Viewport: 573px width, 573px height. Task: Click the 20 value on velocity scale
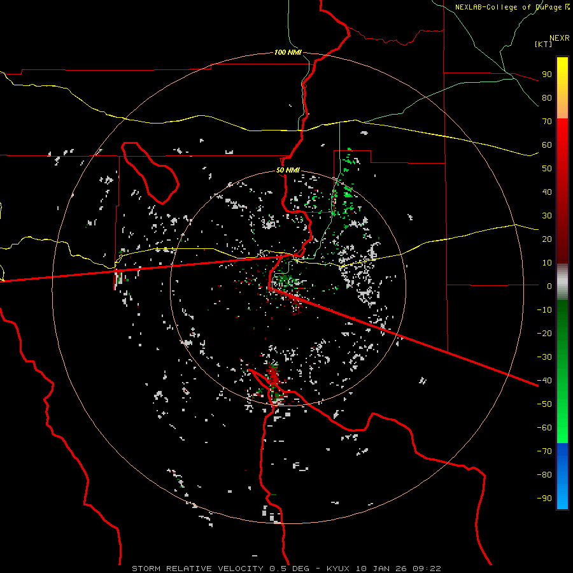pyautogui.click(x=547, y=239)
